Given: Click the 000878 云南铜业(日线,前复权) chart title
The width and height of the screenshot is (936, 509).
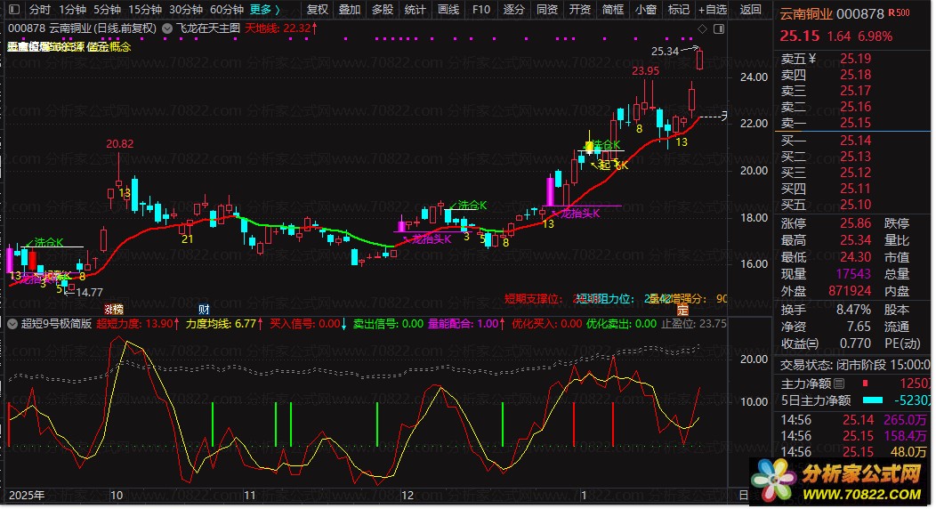Looking at the screenshot, I should click(x=82, y=28).
